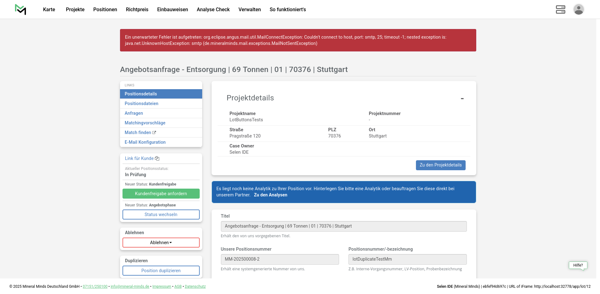The image size is (600, 294).
Task: Click the Positionsnummer/-bezeichnung input field
Action: click(x=407, y=259)
